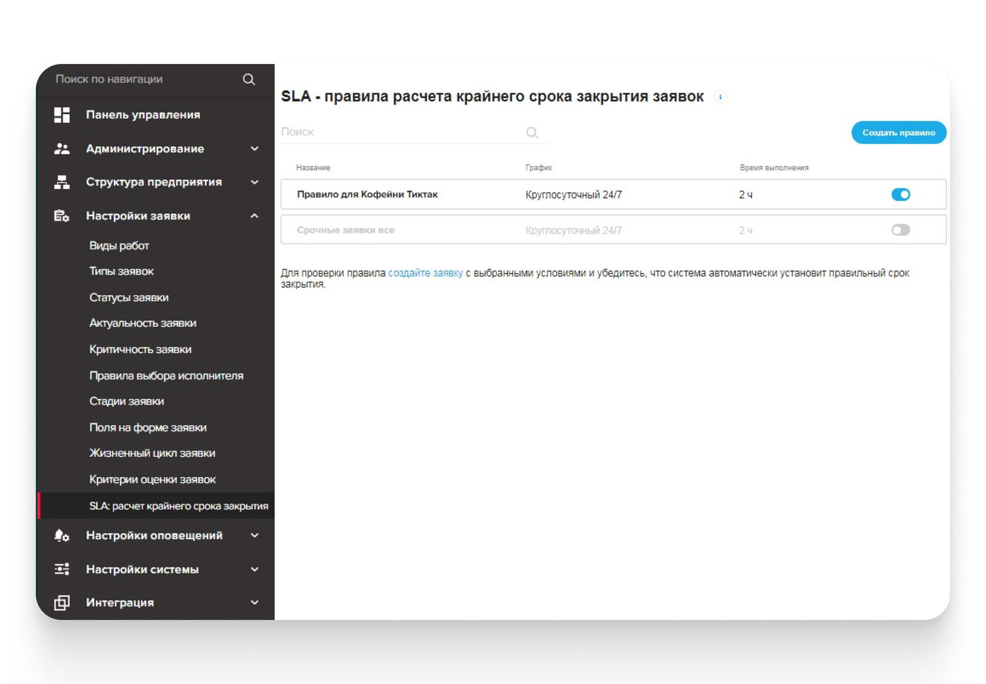Click the Интеграция menu label
986x684 pixels.
coord(120,602)
